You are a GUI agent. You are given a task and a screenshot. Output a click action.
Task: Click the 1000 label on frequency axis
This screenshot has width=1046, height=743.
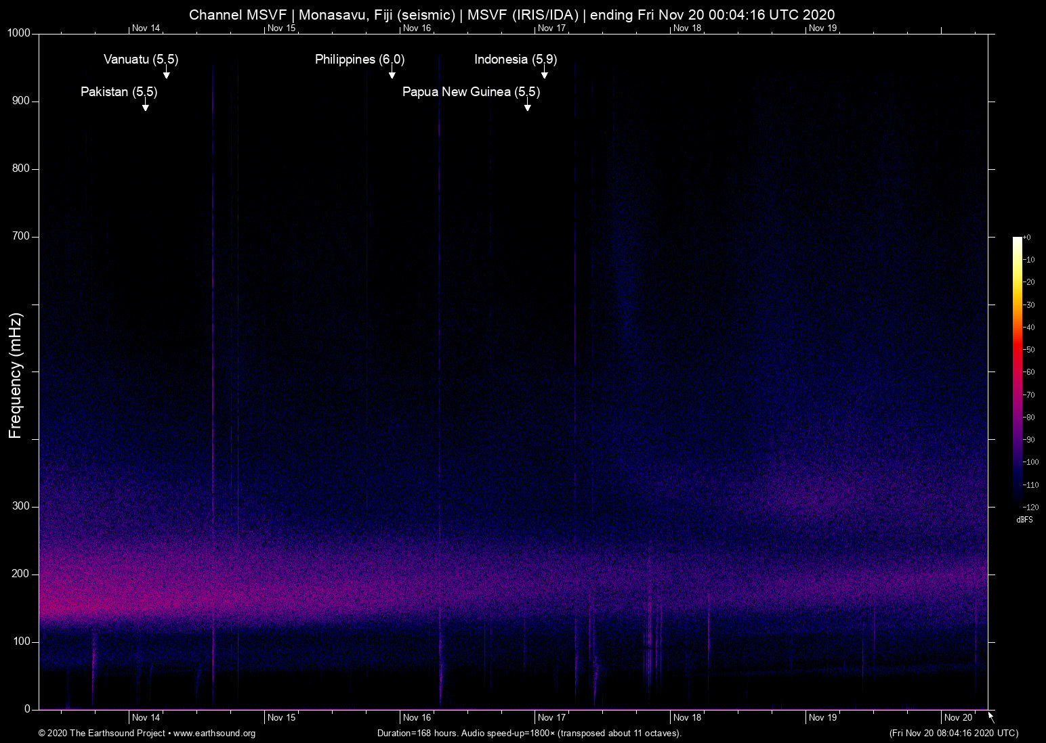(19, 33)
